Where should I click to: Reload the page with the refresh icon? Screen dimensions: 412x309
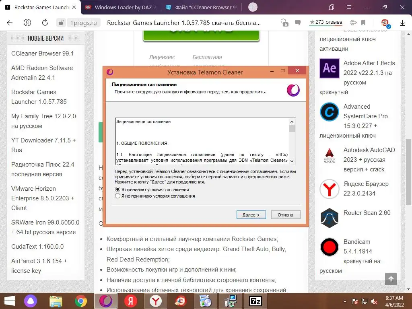pyautogui.click(x=45, y=23)
